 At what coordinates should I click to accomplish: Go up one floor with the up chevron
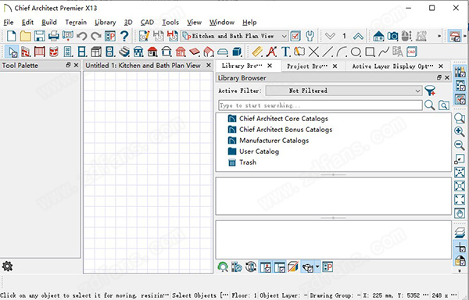coord(358,36)
